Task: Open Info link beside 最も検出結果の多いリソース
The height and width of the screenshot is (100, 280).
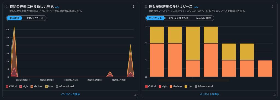Action: click(196, 7)
